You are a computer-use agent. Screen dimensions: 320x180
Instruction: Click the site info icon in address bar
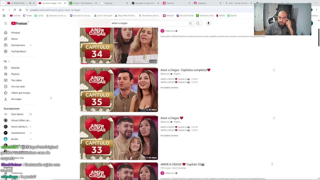tap(27, 10)
